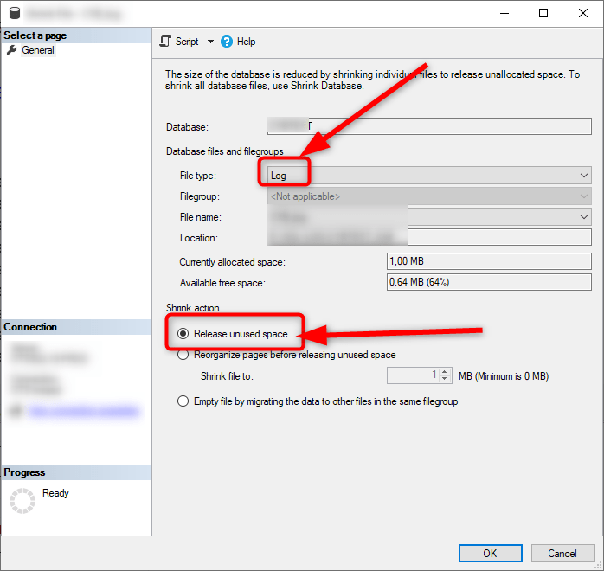This screenshot has height=571, width=604.
Task: Open the View connection properties link
Action: pyautogui.click(x=82, y=413)
